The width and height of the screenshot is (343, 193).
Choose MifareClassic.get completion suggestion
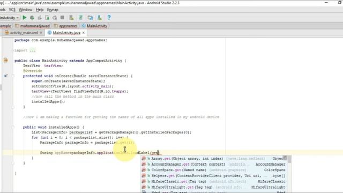pyautogui.click(x=214, y=181)
